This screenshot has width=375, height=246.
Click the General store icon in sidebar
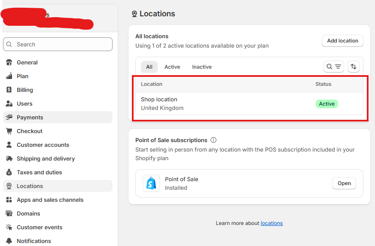click(x=9, y=62)
